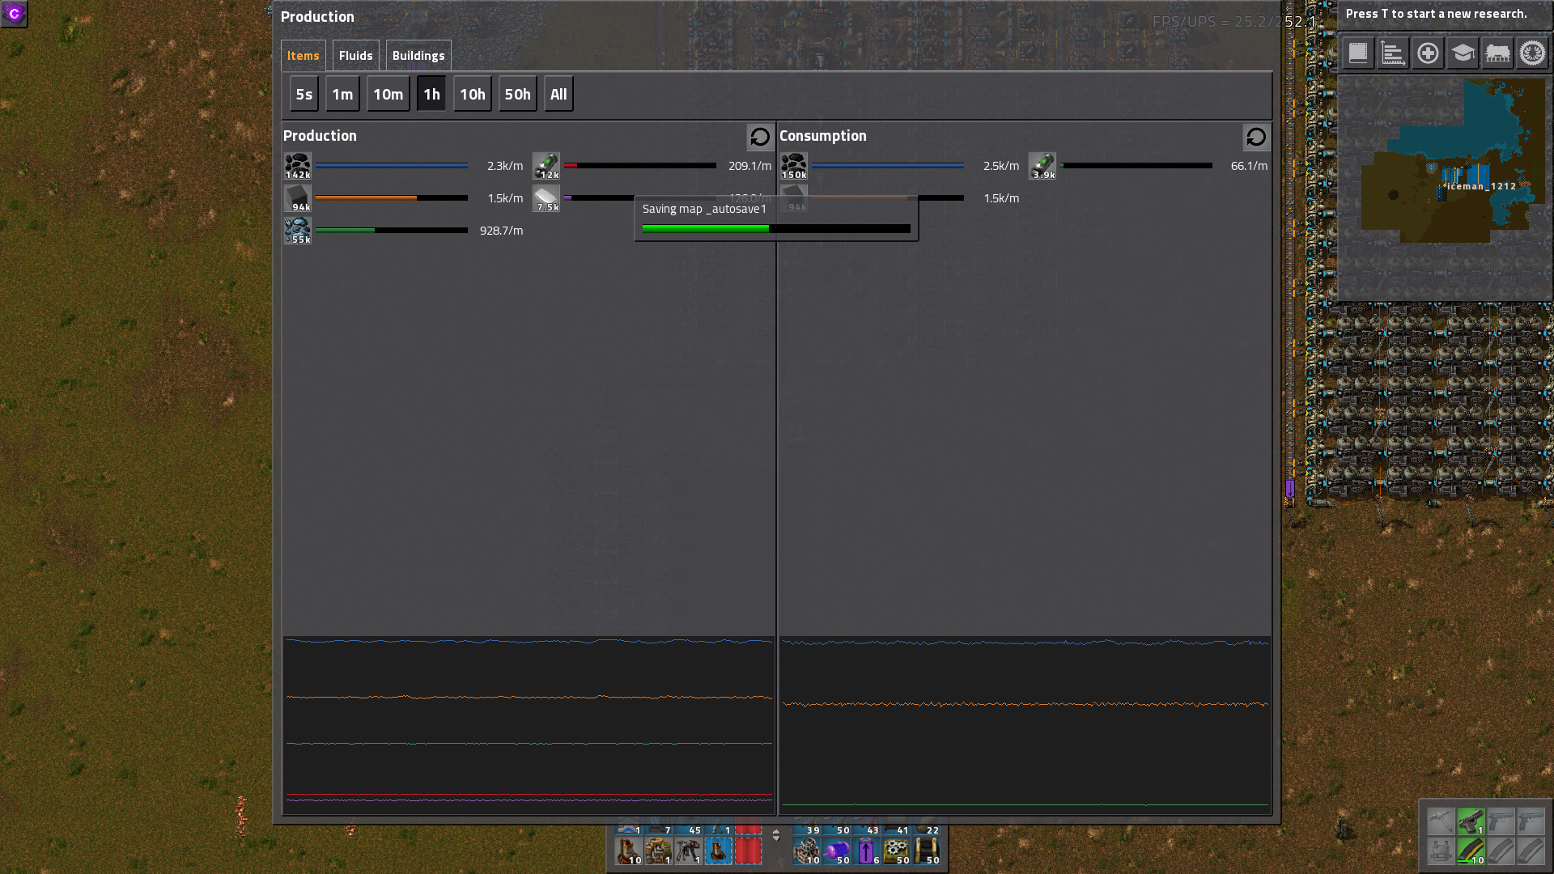The width and height of the screenshot is (1554, 874).
Task: Click firearm magazine in Production list
Action: pyautogui.click(x=546, y=166)
